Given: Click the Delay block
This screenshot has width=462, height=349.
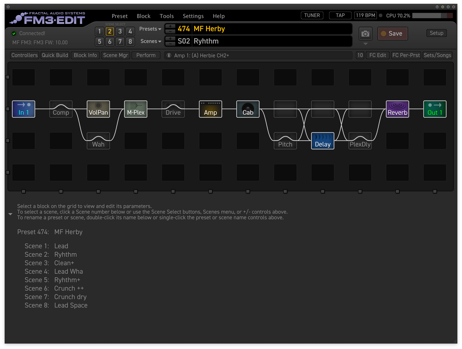Looking at the screenshot, I should 322,141.
